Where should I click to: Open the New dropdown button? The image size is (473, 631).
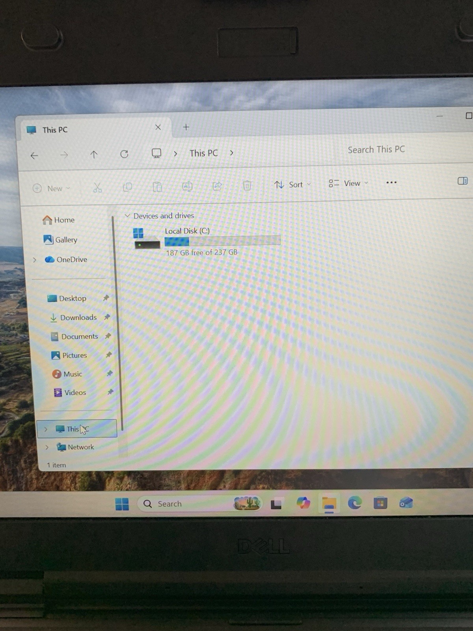pos(51,189)
